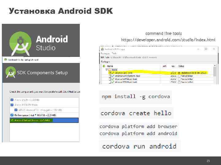Toggle the Android SDK component checkbox
The width and height of the screenshot is (221, 165).
coord(12,100)
